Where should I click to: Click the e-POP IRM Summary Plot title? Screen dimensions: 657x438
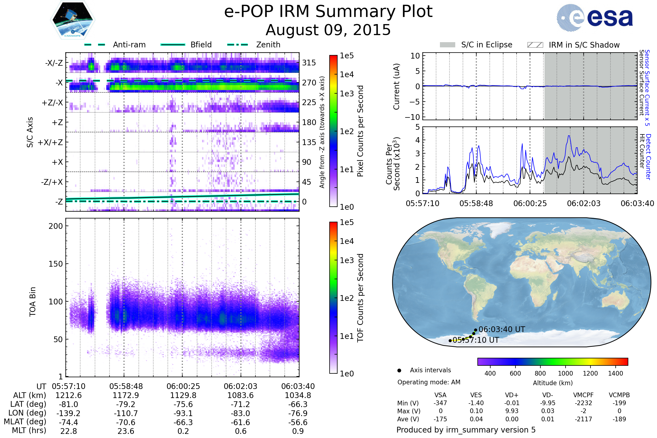tap(328, 12)
